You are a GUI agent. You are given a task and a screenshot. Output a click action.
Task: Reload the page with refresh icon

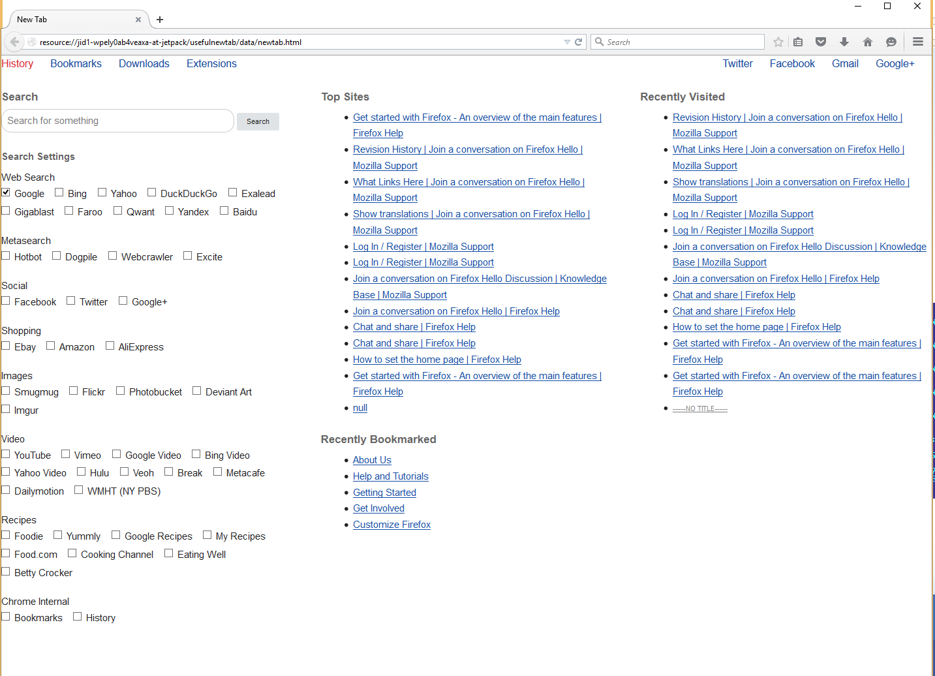point(578,42)
